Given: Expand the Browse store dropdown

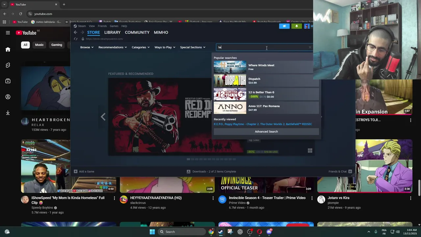Looking at the screenshot, I should [87, 47].
